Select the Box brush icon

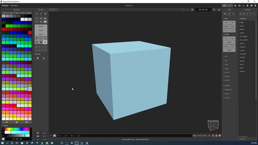pyautogui.click(x=45, y=21)
